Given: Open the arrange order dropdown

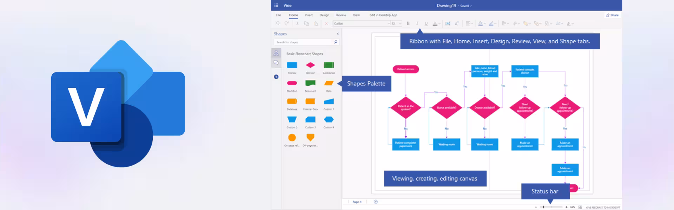Looking at the screenshot, I should coord(527,23).
